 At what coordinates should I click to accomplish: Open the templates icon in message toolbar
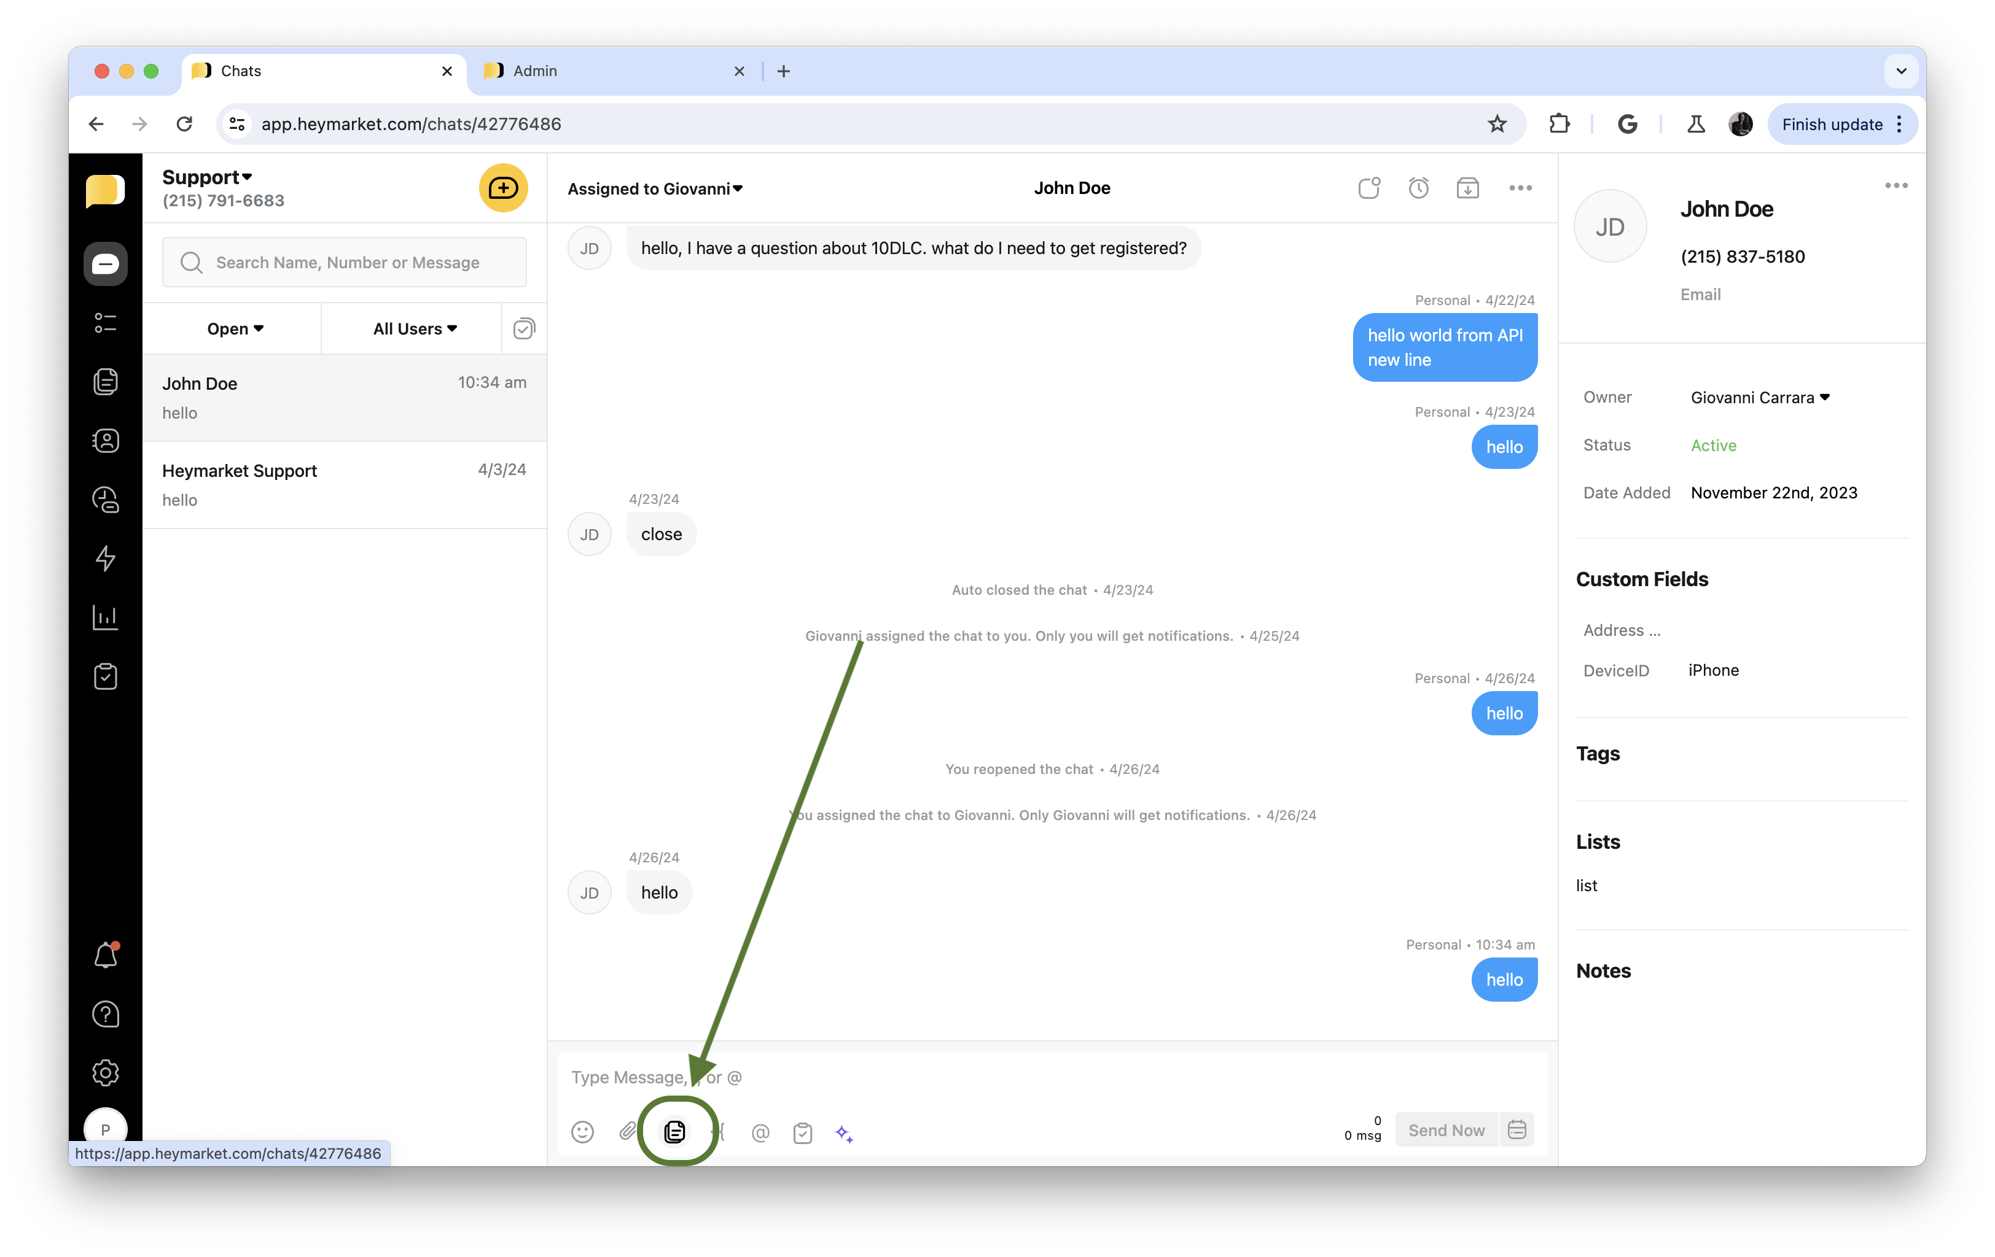tap(675, 1131)
